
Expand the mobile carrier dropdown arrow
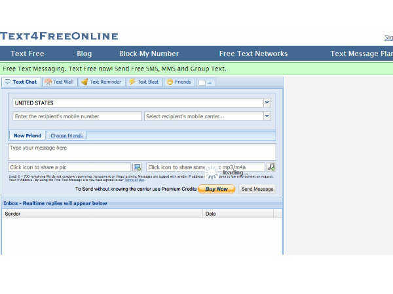point(267,116)
